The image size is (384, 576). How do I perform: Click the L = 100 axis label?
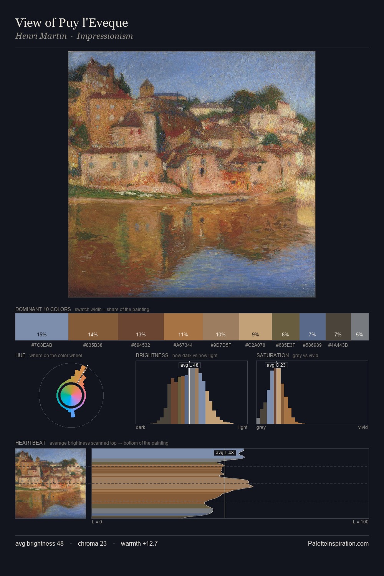click(x=361, y=522)
